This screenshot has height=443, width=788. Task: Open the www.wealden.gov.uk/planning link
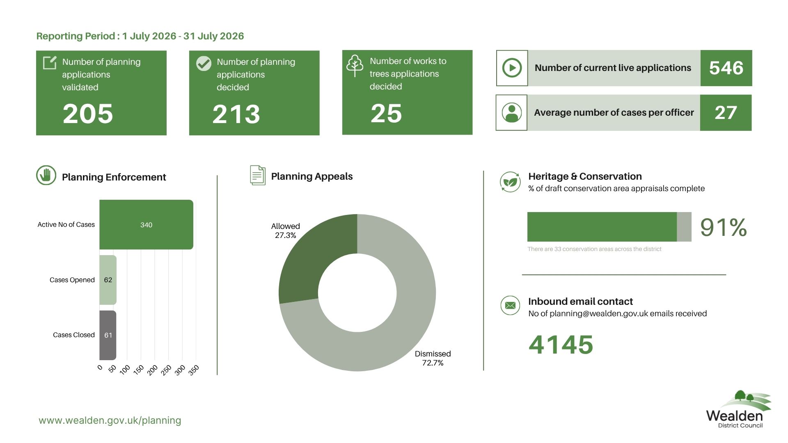(x=110, y=420)
